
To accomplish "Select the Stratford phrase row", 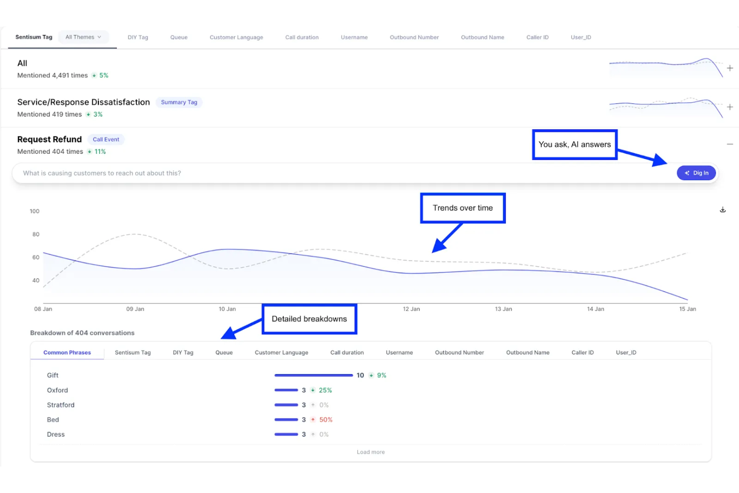I will 60,405.
